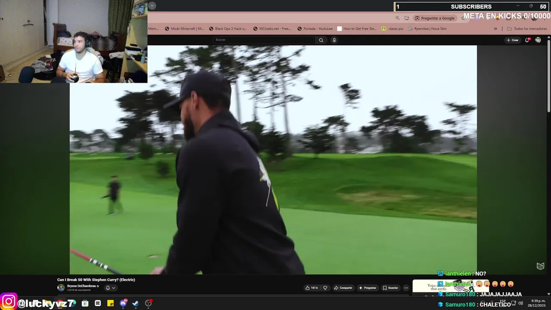This screenshot has height=310, width=551.
Task: Click Preguntar a Google button
Action: pyautogui.click(x=435, y=18)
